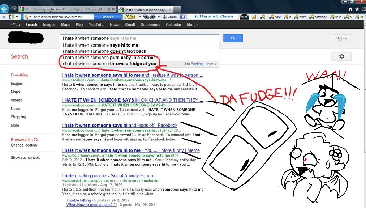Expand the purple eyes dropdown arrow

[x=159, y=17]
